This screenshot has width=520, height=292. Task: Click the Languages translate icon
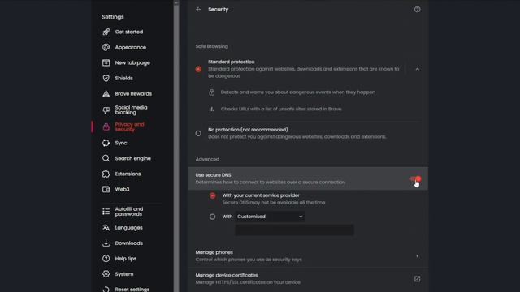coord(106,228)
